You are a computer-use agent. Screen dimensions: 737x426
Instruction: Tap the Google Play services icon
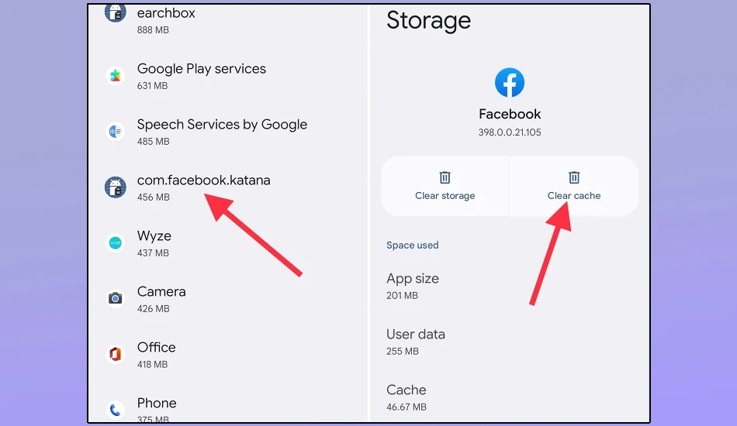coord(115,76)
